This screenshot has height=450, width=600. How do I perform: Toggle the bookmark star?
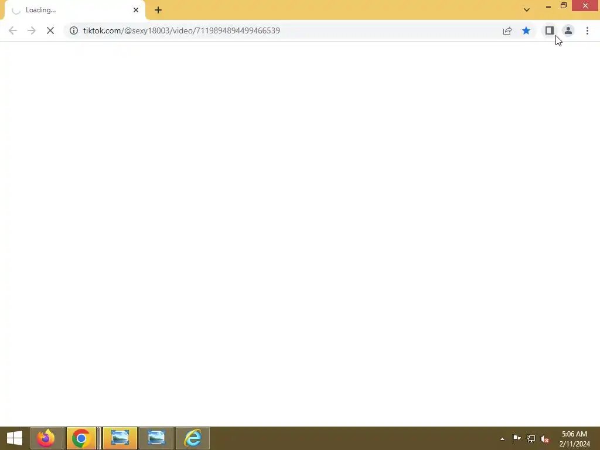(x=526, y=30)
